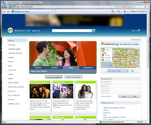Click the Refresh icon beside the address bar
The image size is (151, 125).
click(118, 7)
